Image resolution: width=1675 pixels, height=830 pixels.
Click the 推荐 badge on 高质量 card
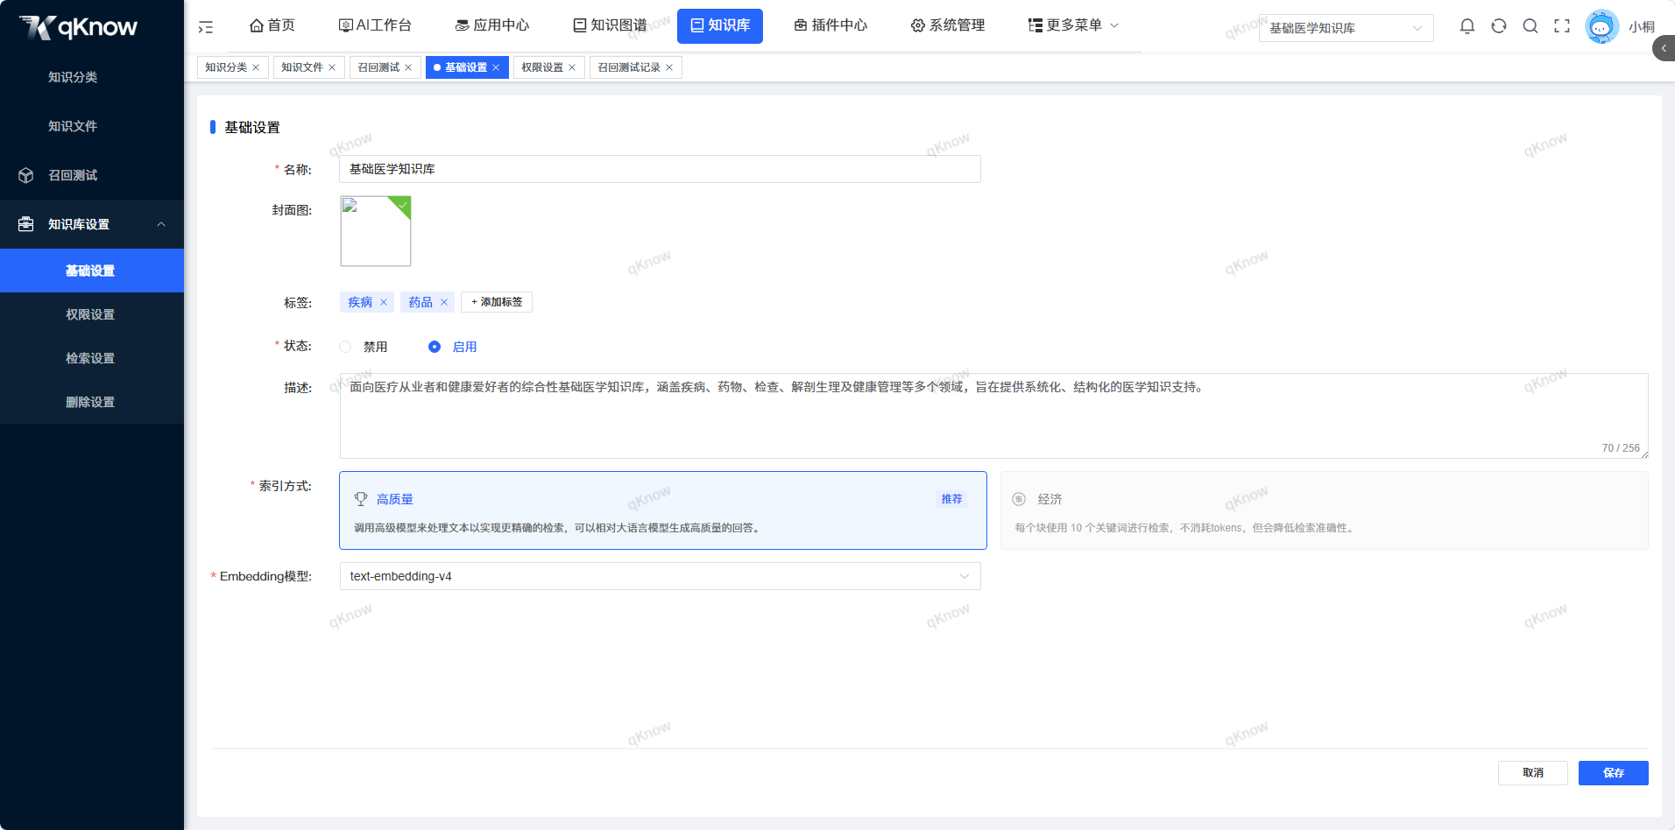click(x=951, y=499)
